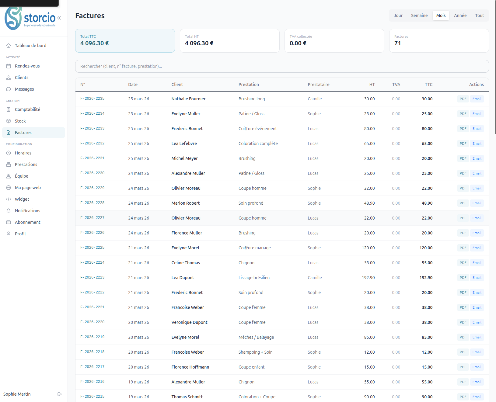
Task: Click the page vertical scrollbar
Action: [x=495, y=67]
